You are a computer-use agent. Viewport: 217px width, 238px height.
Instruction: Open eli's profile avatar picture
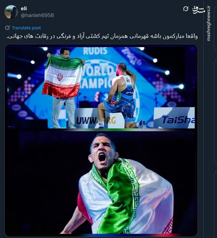[11, 12]
